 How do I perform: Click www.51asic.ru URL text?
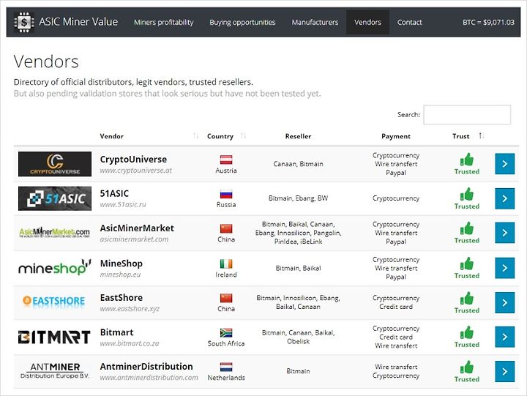[123, 204]
